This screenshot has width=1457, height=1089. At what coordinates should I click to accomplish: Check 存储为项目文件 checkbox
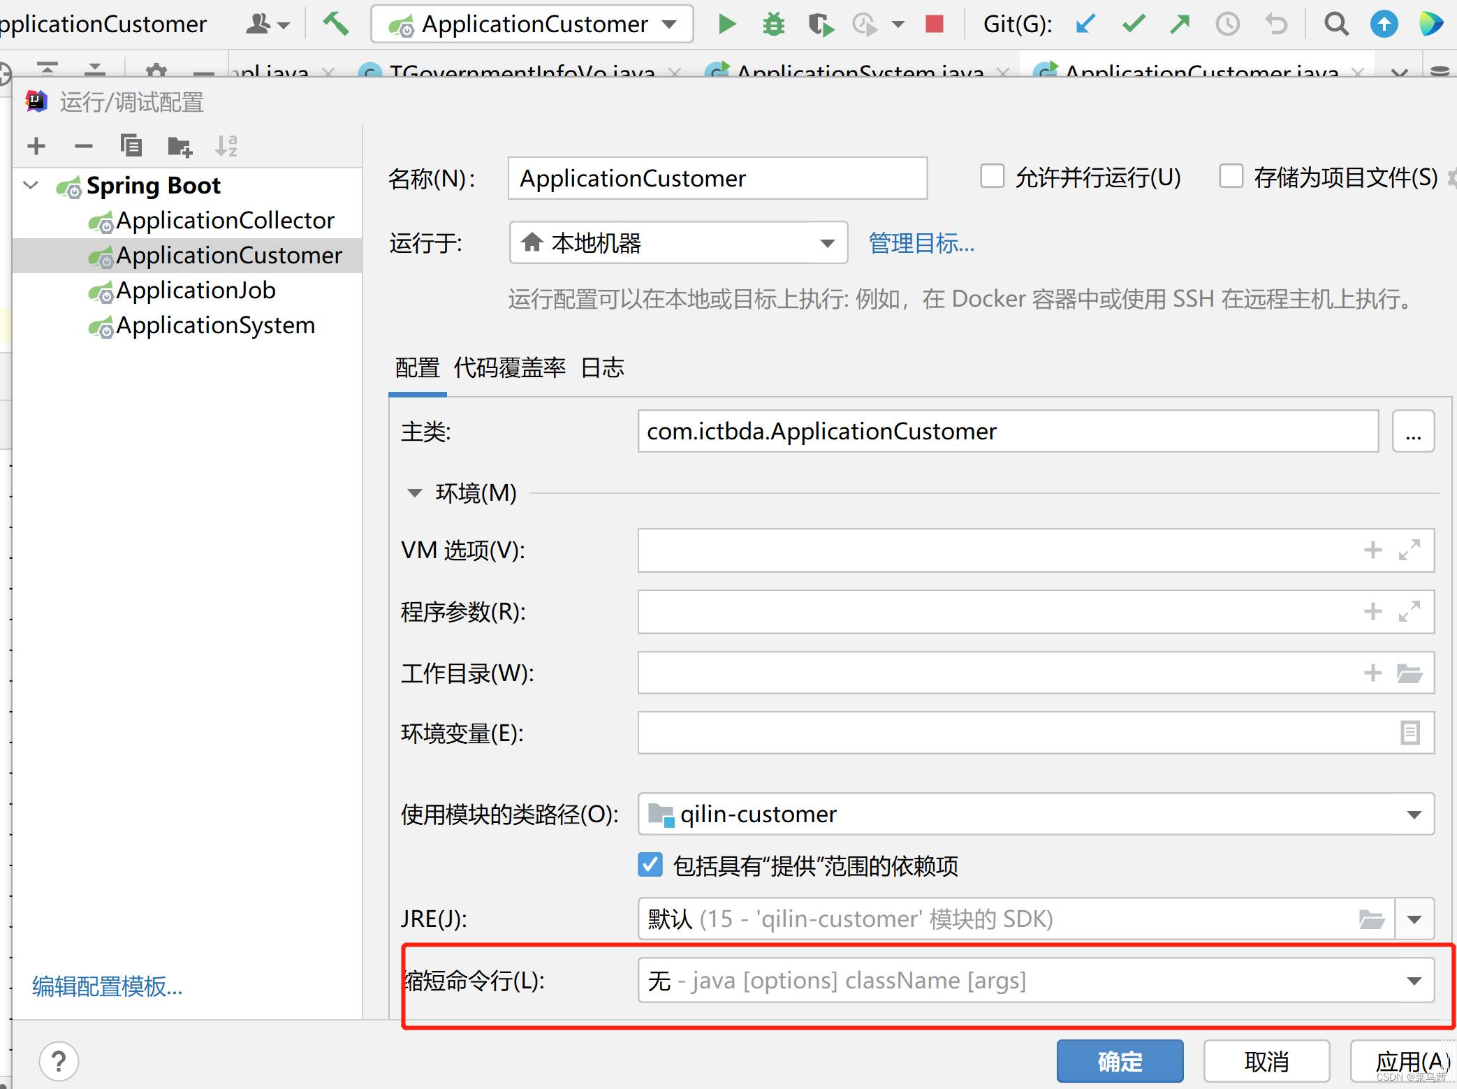1231,177
